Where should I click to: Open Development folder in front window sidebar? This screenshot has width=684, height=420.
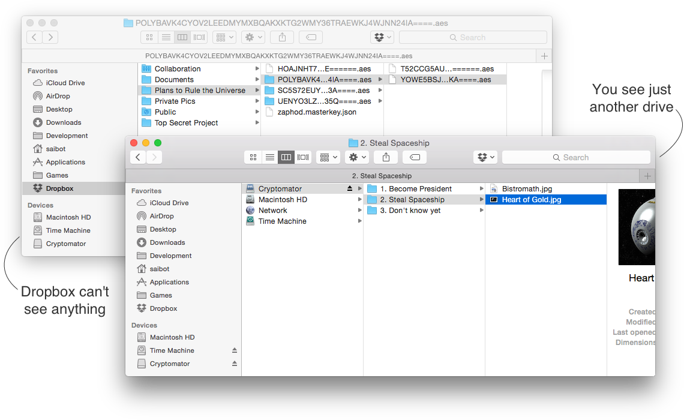pos(170,256)
